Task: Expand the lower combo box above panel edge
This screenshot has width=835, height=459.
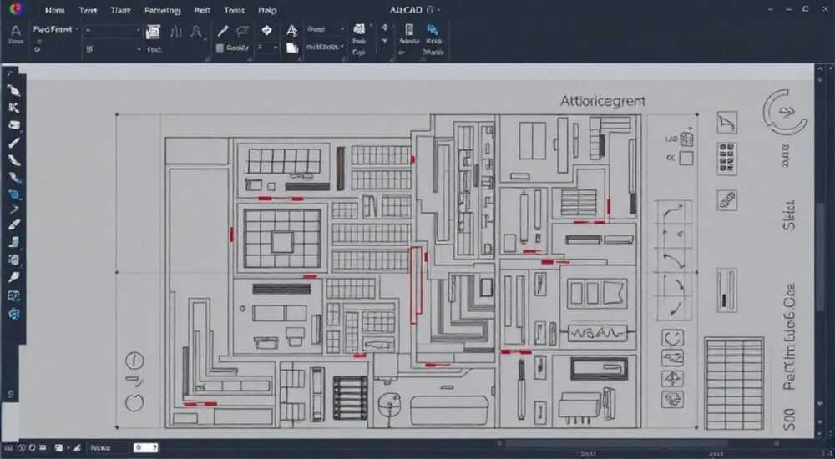Action: point(112,49)
